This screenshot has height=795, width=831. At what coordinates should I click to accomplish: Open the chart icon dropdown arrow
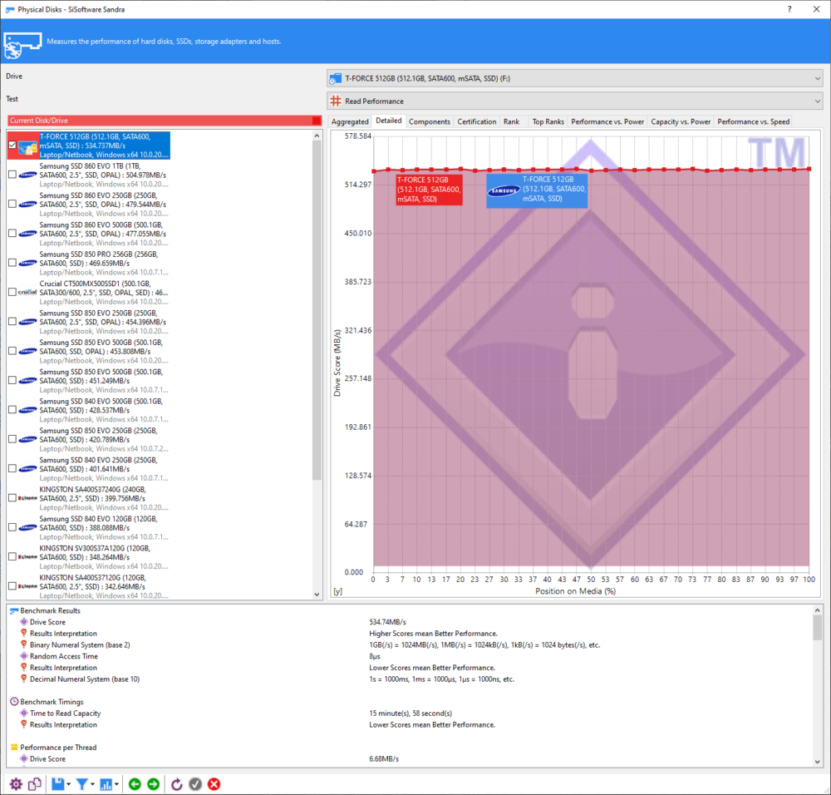[116, 784]
